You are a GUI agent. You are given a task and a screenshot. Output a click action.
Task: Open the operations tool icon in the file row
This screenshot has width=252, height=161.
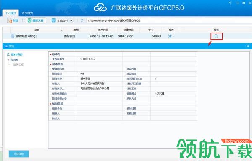point(170,36)
